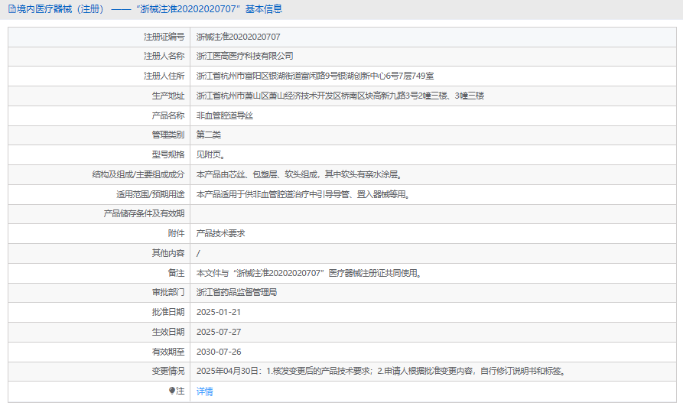The width and height of the screenshot is (683, 406).
Task: Click the 注册人住所 row label
Action: coord(164,76)
